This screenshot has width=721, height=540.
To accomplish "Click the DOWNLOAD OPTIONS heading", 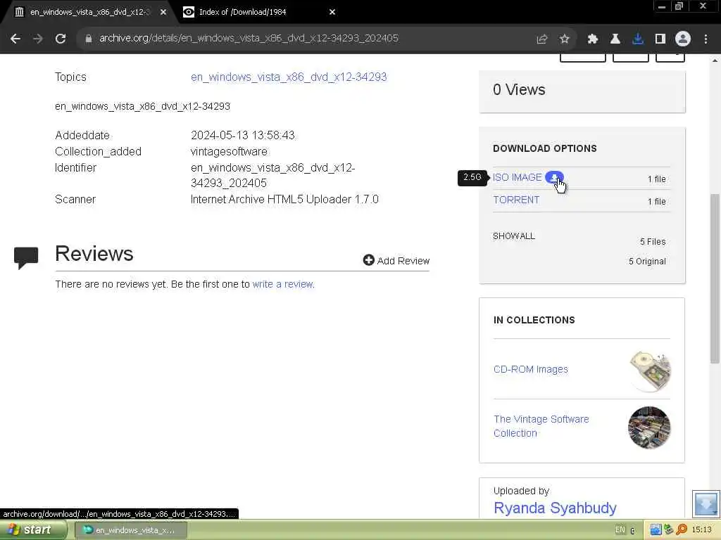I will (x=544, y=148).
